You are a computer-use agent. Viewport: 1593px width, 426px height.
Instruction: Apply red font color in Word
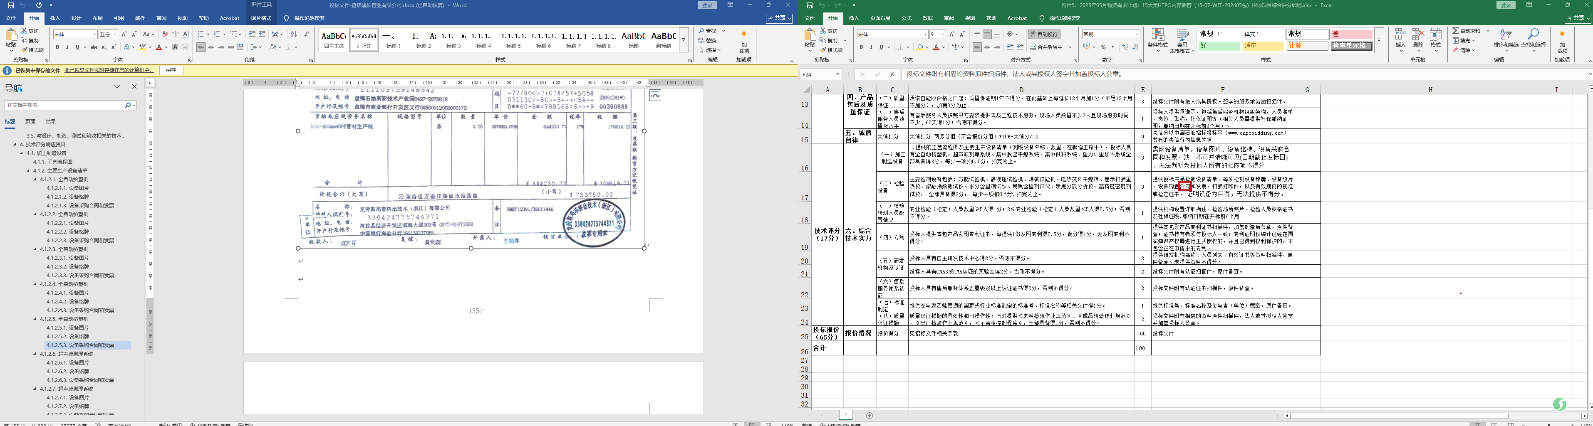(159, 47)
